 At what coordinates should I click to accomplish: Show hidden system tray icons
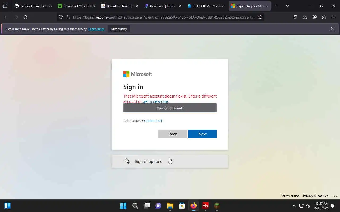pyautogui.click(x=294, y=206)
